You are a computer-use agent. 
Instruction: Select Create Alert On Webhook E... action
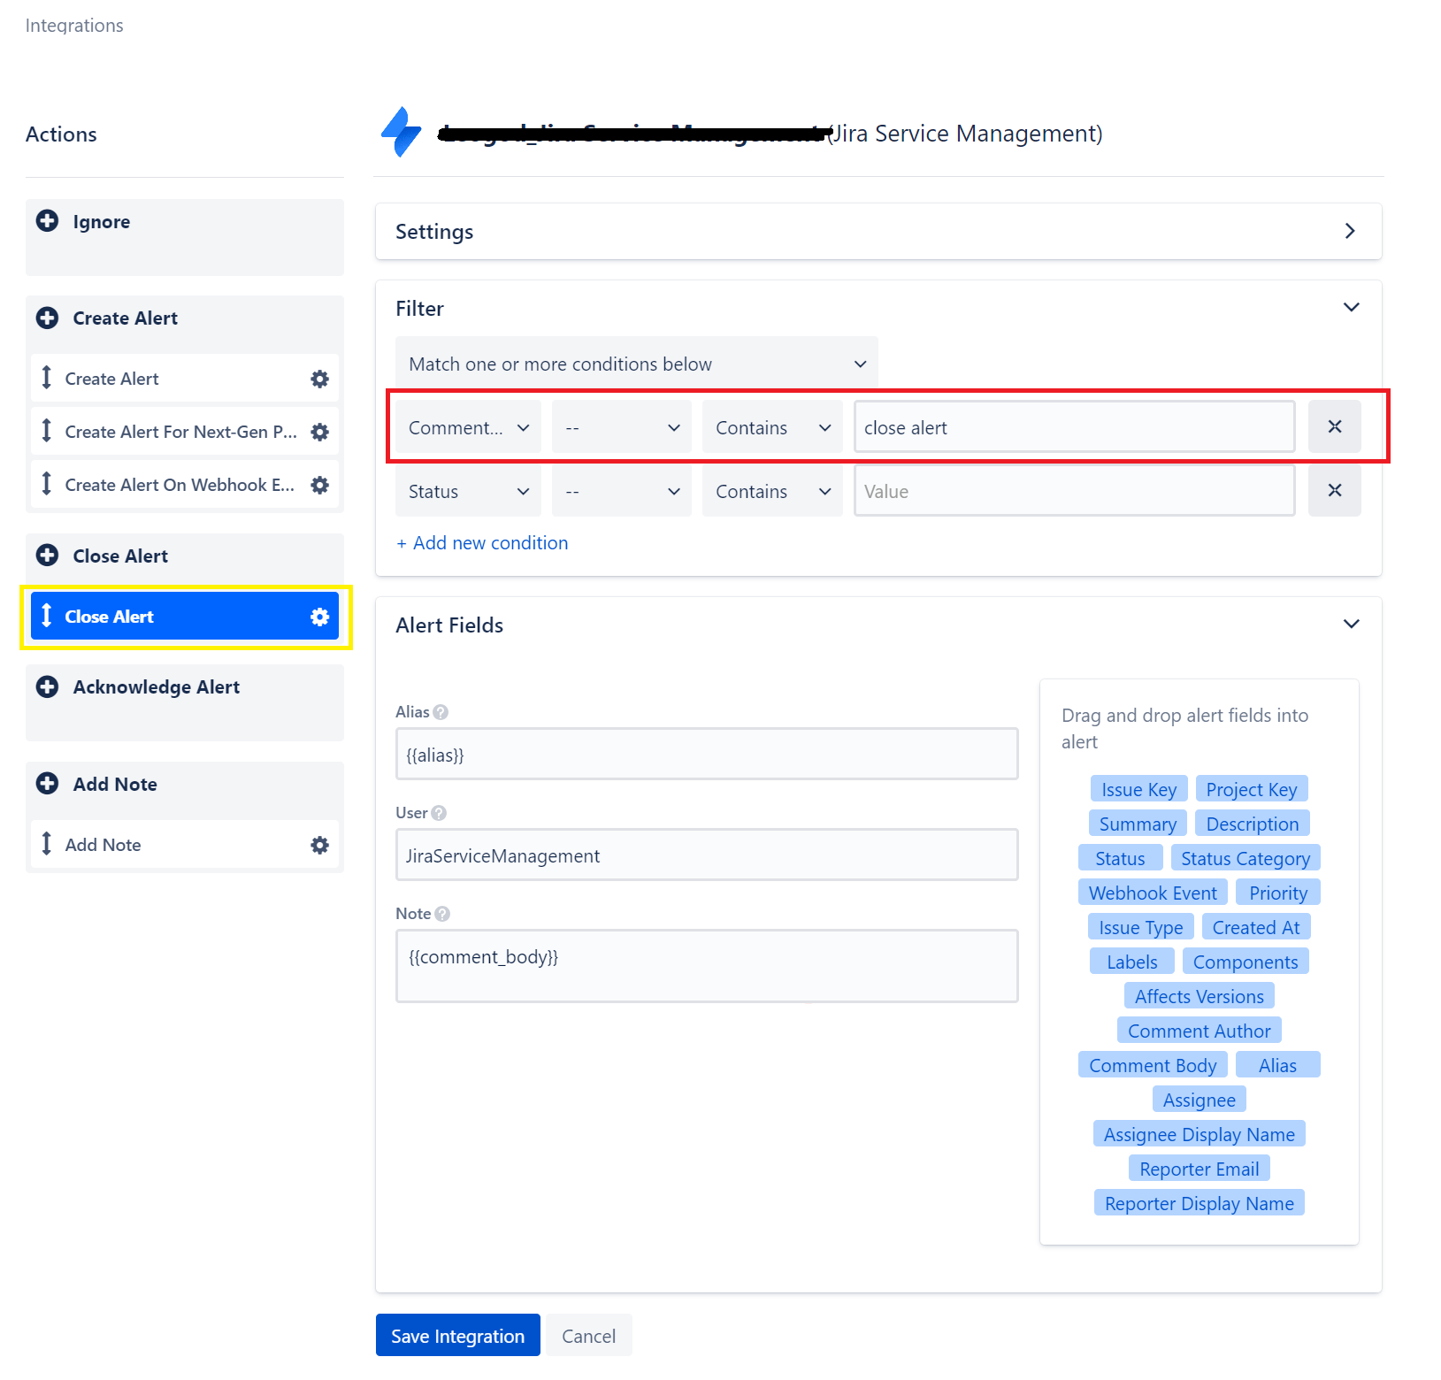tap(185, 485)
